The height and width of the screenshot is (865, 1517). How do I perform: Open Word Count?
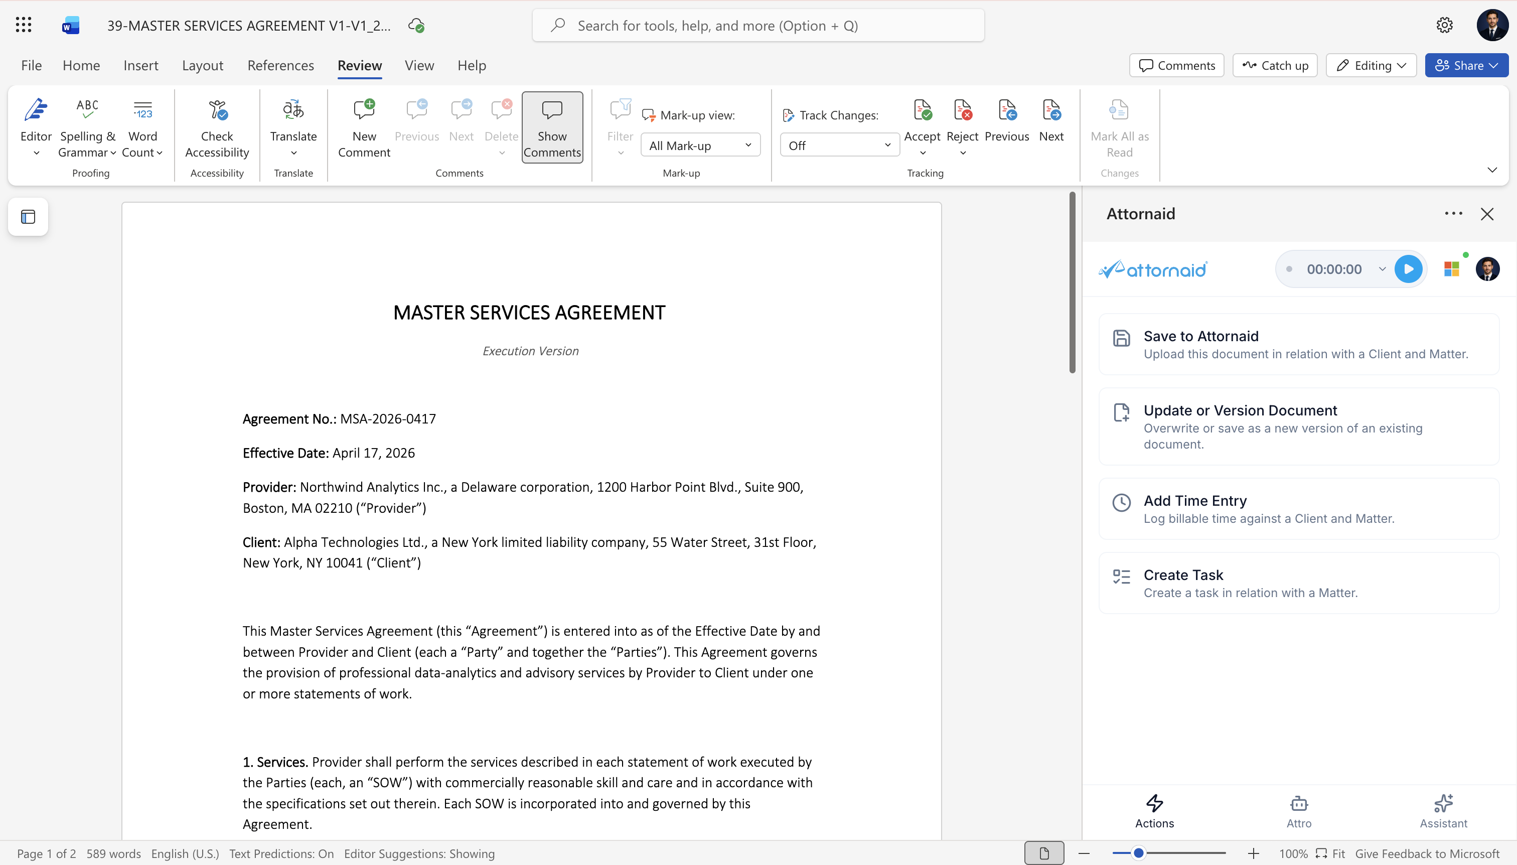pyautogui.click(x=142, y=128)
